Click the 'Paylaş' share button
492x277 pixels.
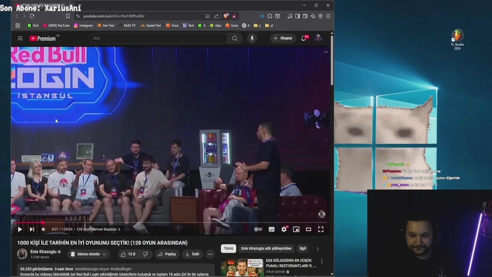[166, 254]
